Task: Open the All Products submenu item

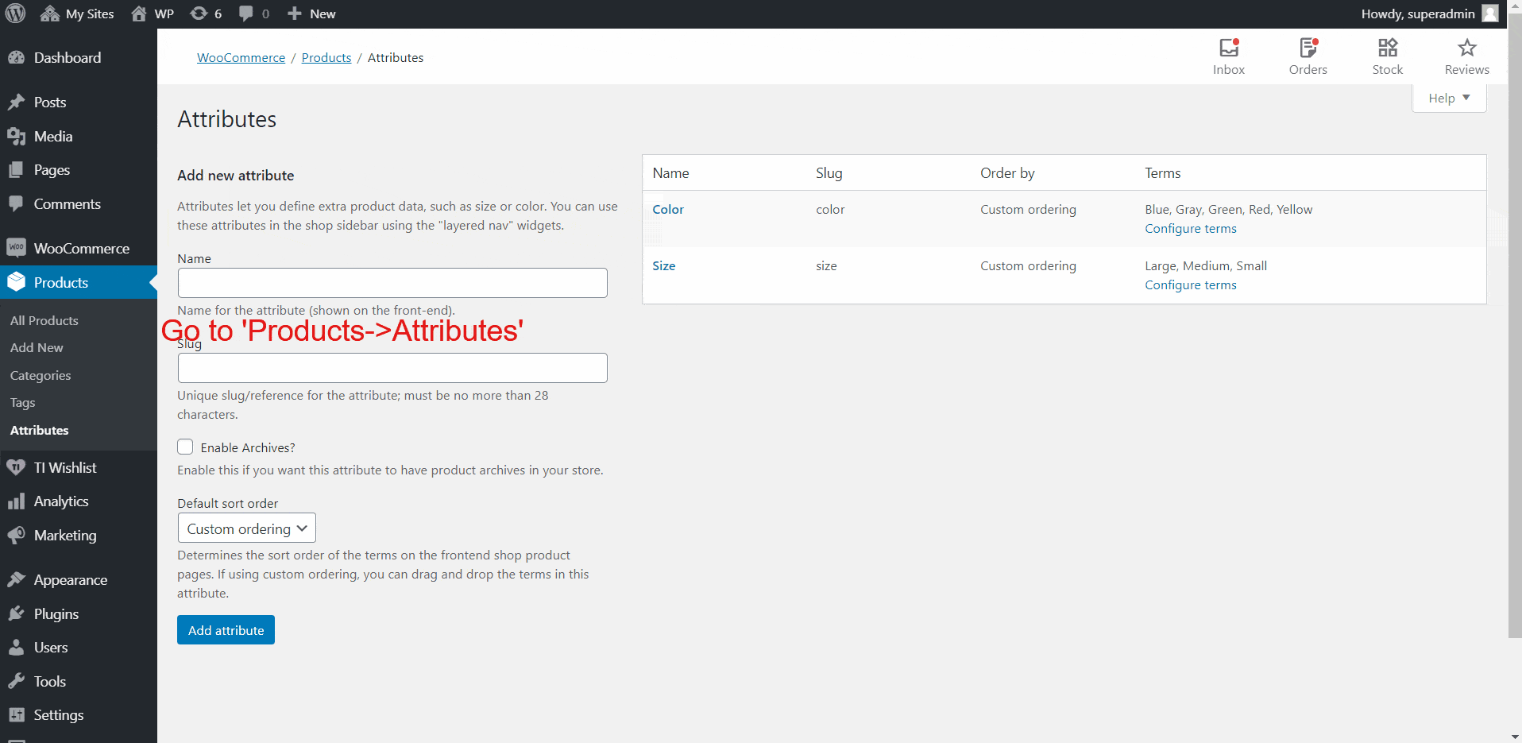Action: click(x=44, y=320)
